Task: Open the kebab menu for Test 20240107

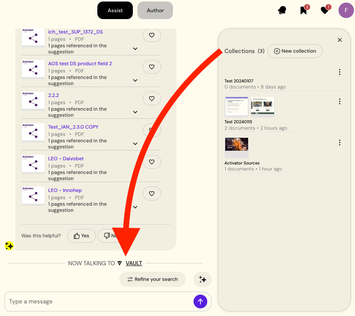Action: click(339, 72)
